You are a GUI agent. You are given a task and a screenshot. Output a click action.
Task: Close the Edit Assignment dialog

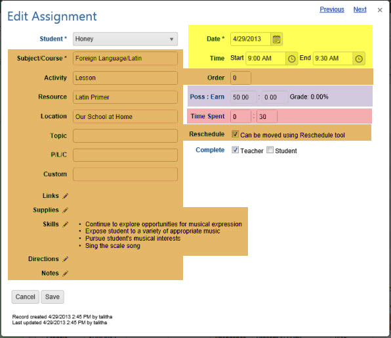pos(380,10)
